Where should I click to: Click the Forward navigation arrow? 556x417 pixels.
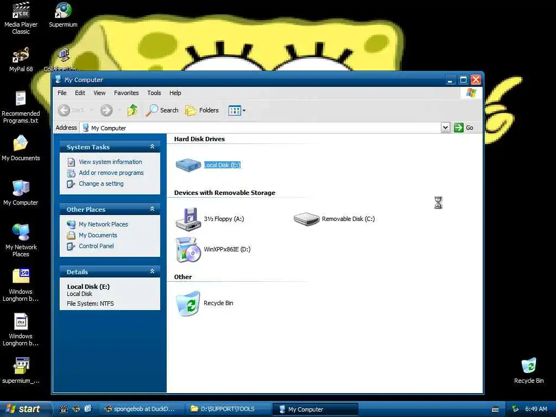(106, 110)
